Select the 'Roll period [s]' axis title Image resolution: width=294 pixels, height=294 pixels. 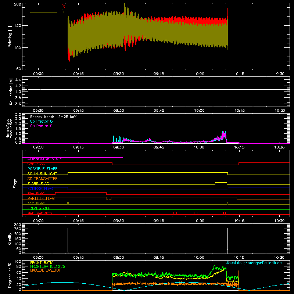pyautogui.click(x=11, y=92)
